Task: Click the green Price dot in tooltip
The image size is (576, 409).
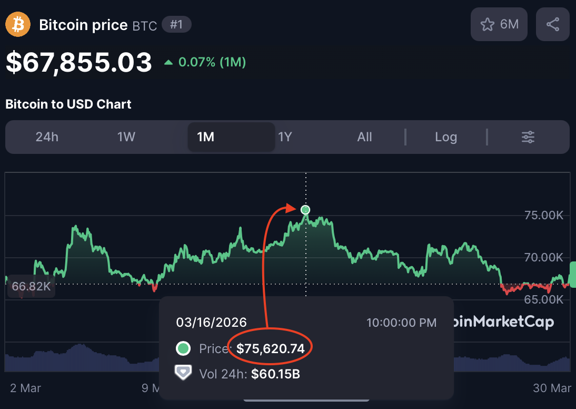Action: 183,348
